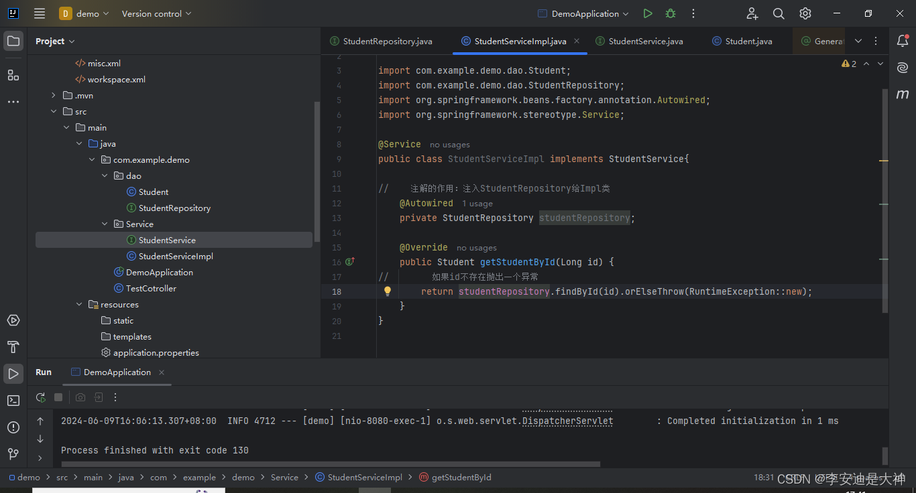Click '1 usage' hint above studentRepository
This screenshot has height=493, width=916.
coord(477,204)
